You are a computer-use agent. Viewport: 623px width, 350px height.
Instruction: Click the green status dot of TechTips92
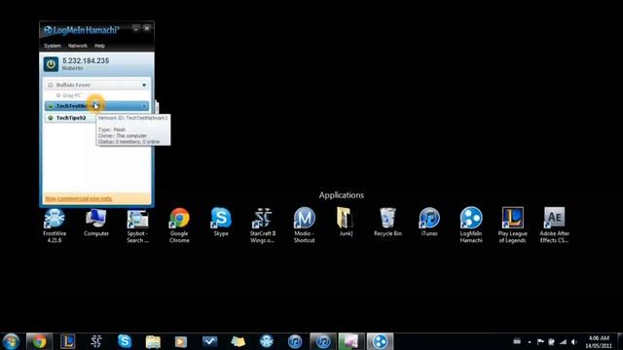(x=51, y=118)
